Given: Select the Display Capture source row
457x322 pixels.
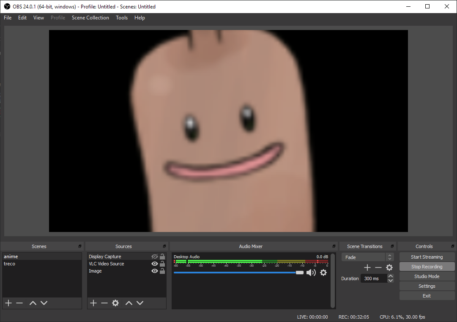Looking at the screenshot, I should (x=127, y=257).
